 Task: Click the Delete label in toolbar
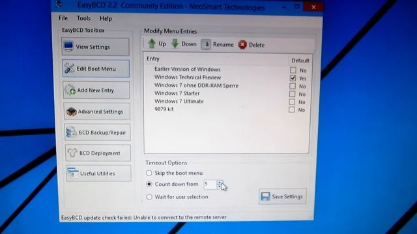coord(257,45)
